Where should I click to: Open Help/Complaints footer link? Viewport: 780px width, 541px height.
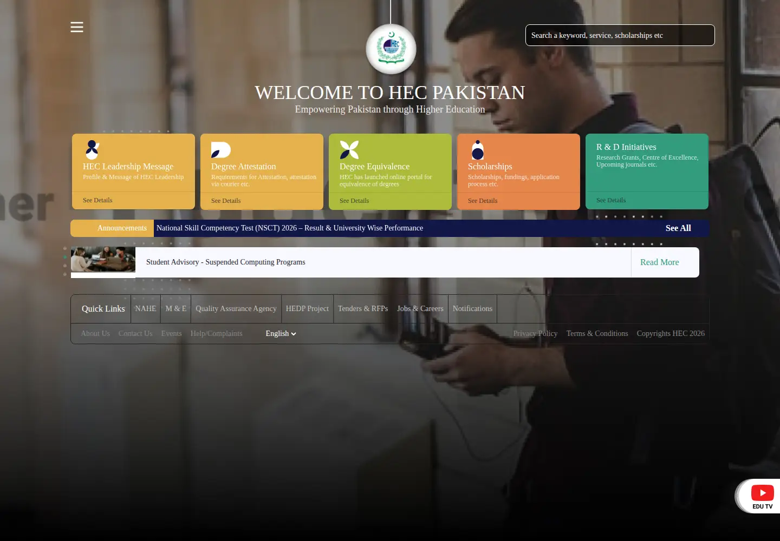click(x=217, y=334)
